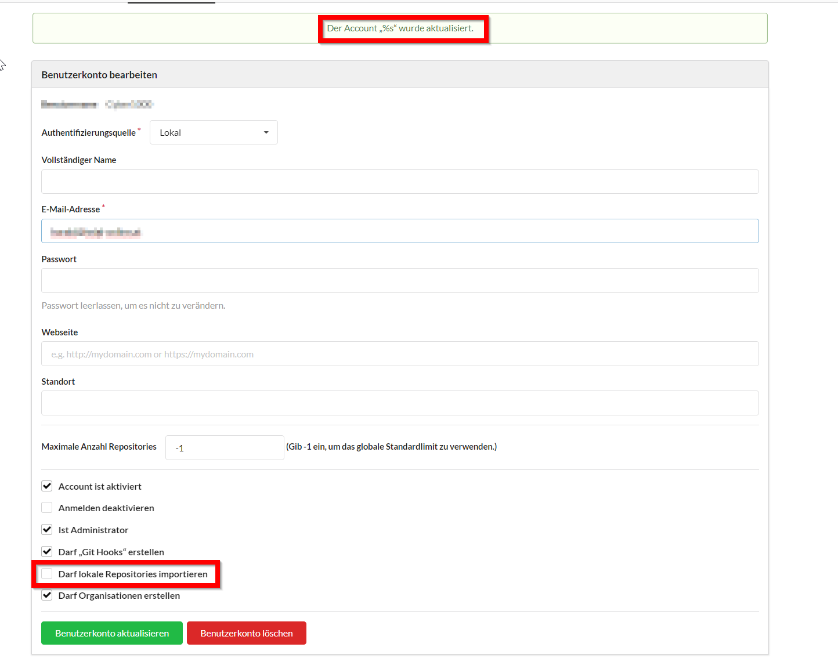
Task: Click the Gib -1 ein hint text
Action: 392,447
